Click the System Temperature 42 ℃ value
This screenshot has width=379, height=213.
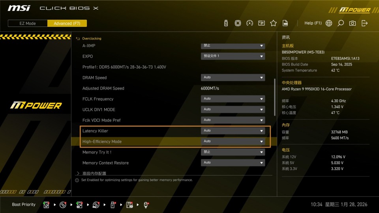pos(335,71)
